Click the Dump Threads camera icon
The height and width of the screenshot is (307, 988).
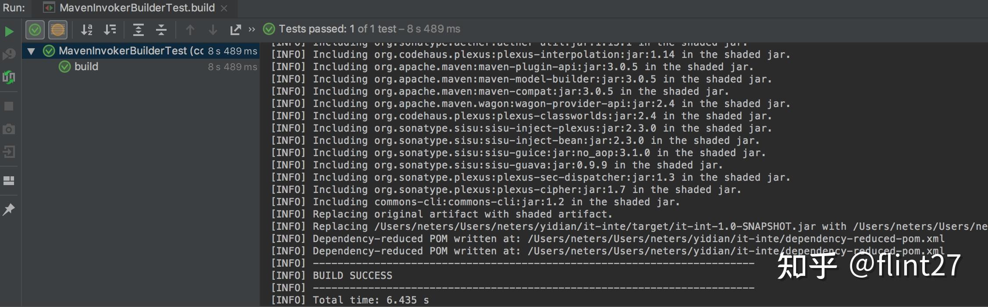tap(9, 129)
